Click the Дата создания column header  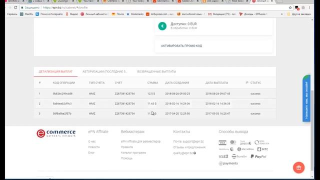177,83
